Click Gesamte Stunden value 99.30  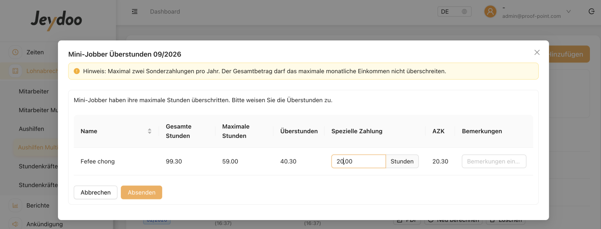[174, 161]
